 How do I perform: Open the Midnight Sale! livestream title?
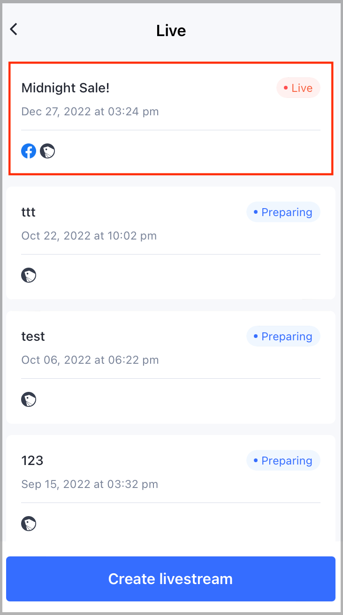[x=66, y=88]
